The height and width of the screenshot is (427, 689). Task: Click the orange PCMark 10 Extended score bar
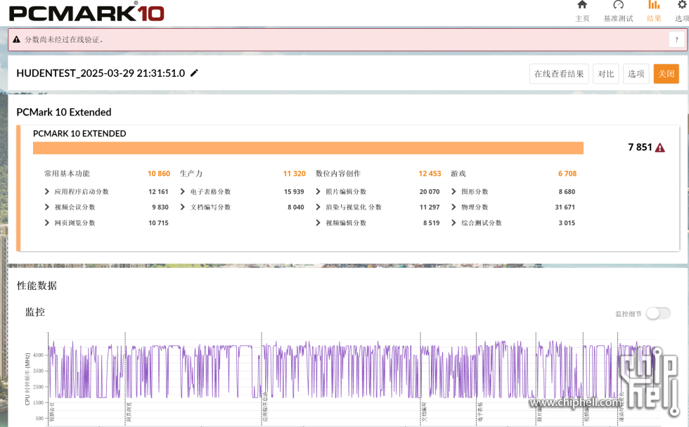point(308,148)
